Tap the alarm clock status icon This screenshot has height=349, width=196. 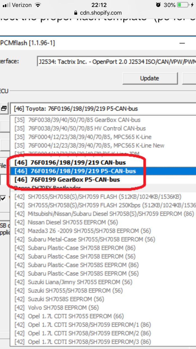pyautogui.click(x=158, y=5)
